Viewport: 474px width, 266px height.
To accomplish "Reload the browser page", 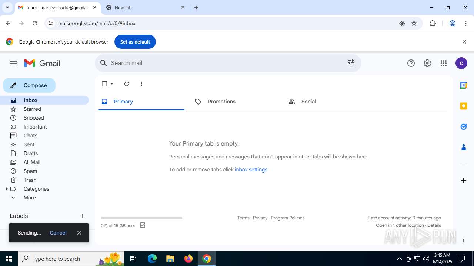I will [35, 23].
